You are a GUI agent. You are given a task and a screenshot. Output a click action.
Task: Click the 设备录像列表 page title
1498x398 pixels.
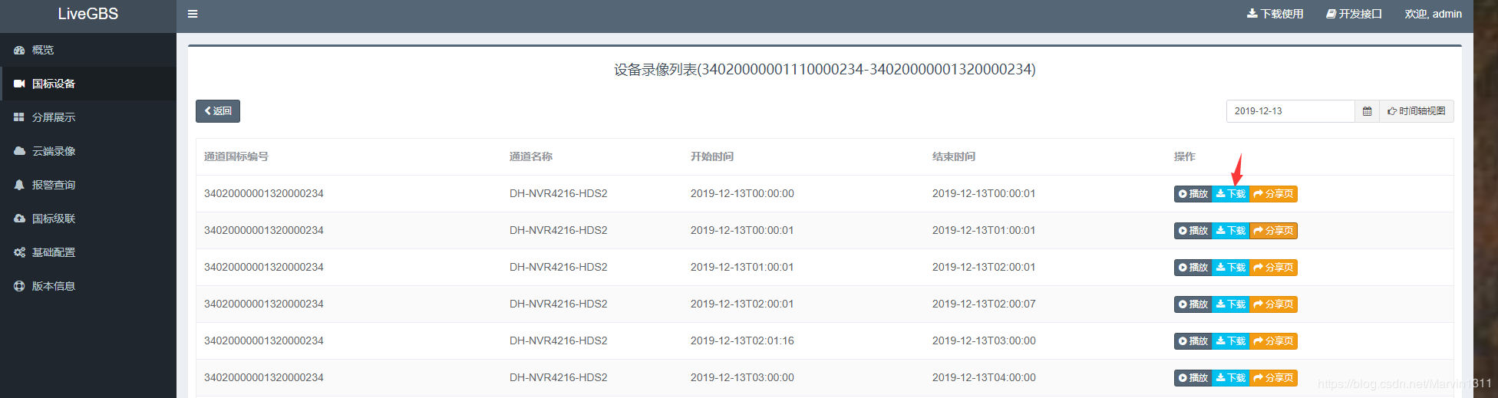click(824, 70)
